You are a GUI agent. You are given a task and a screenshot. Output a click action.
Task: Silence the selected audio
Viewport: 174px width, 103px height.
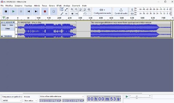click(76, 13)
